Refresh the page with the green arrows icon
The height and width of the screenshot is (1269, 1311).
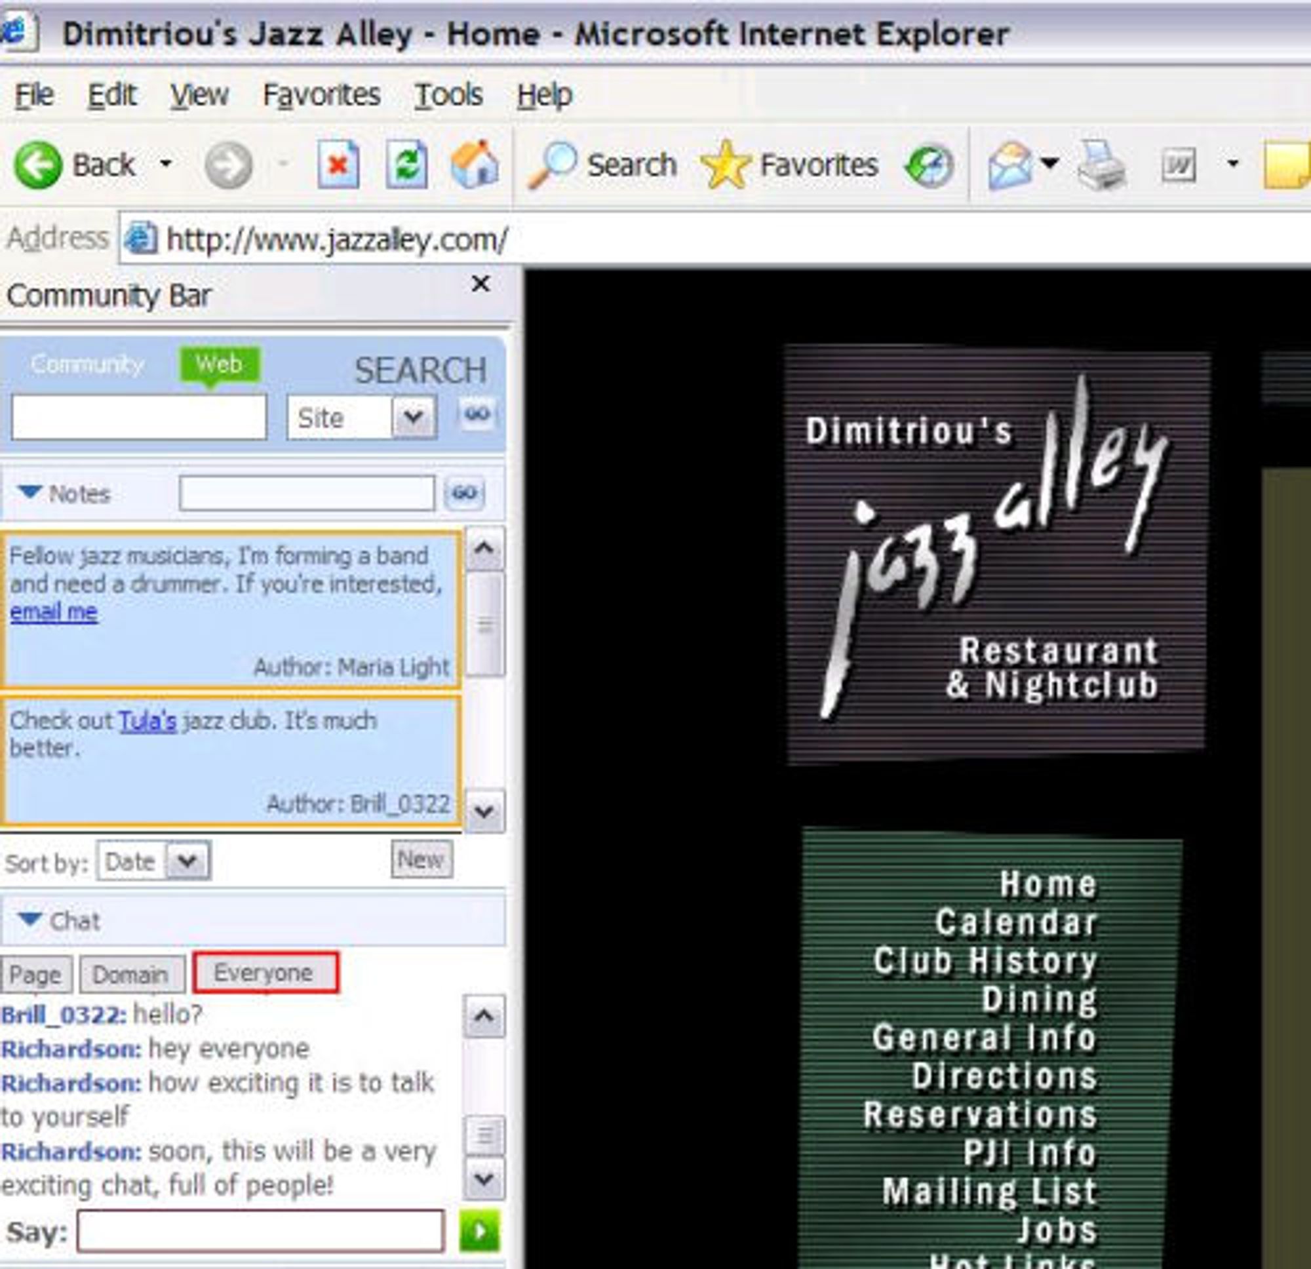pyautogui.click(x=406, y=165)
